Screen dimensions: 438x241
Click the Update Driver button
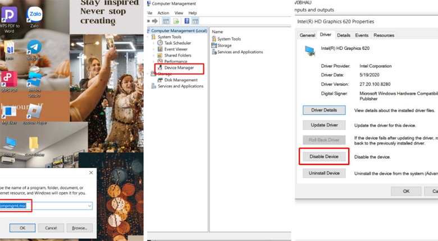coord(324,125)
